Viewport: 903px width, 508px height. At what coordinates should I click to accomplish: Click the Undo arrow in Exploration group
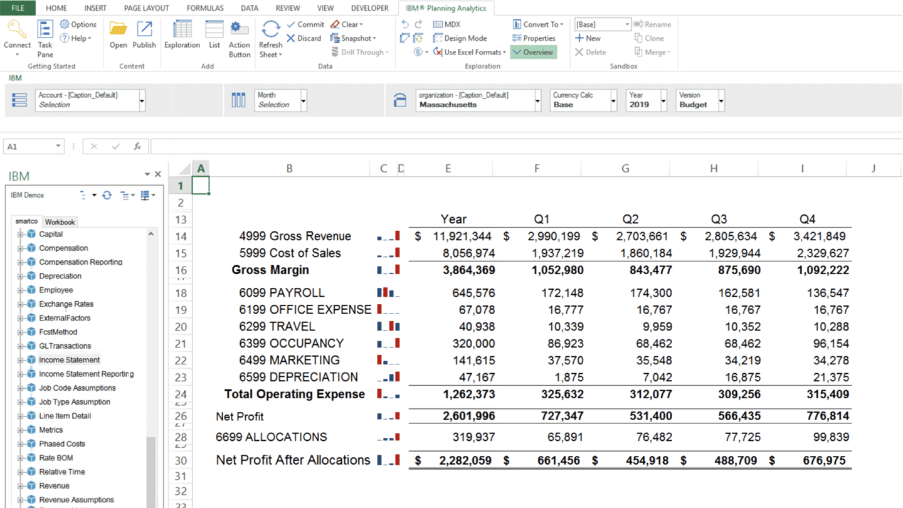pyautogui.click(x=405, y=24)
